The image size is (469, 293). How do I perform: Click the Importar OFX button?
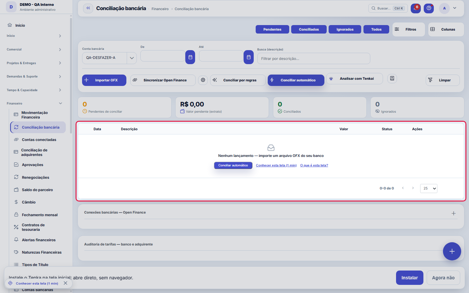click(x=104, y=80)
